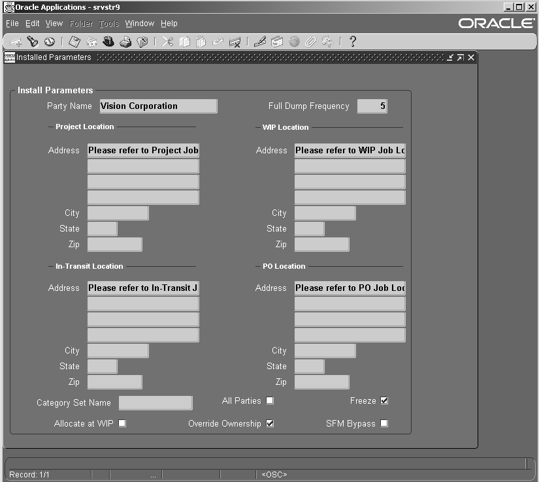Click the Find flashlight icon
539x482 pixels.
[x=33, y=42]
